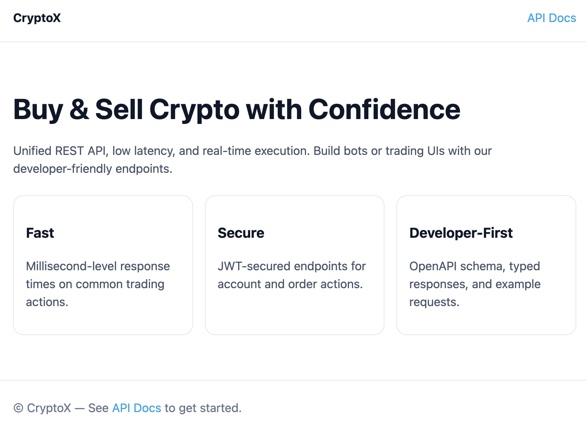Select the word Confidence in the headline
586x430 pixels.
(384, 109)
